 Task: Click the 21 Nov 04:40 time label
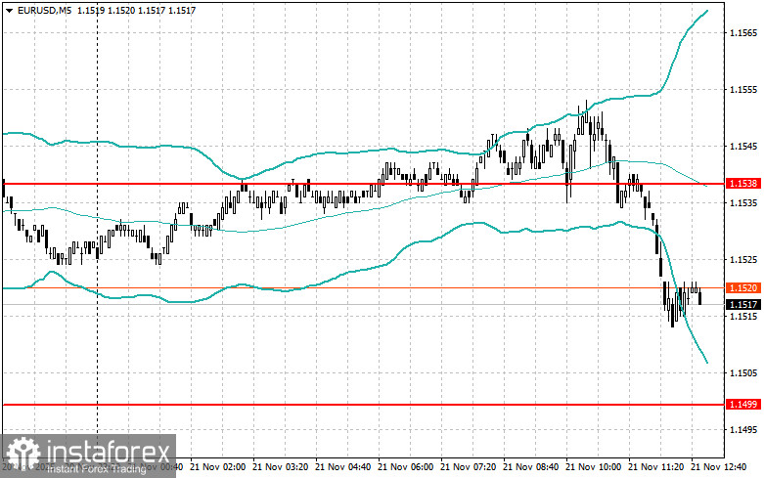pos(343,467)
